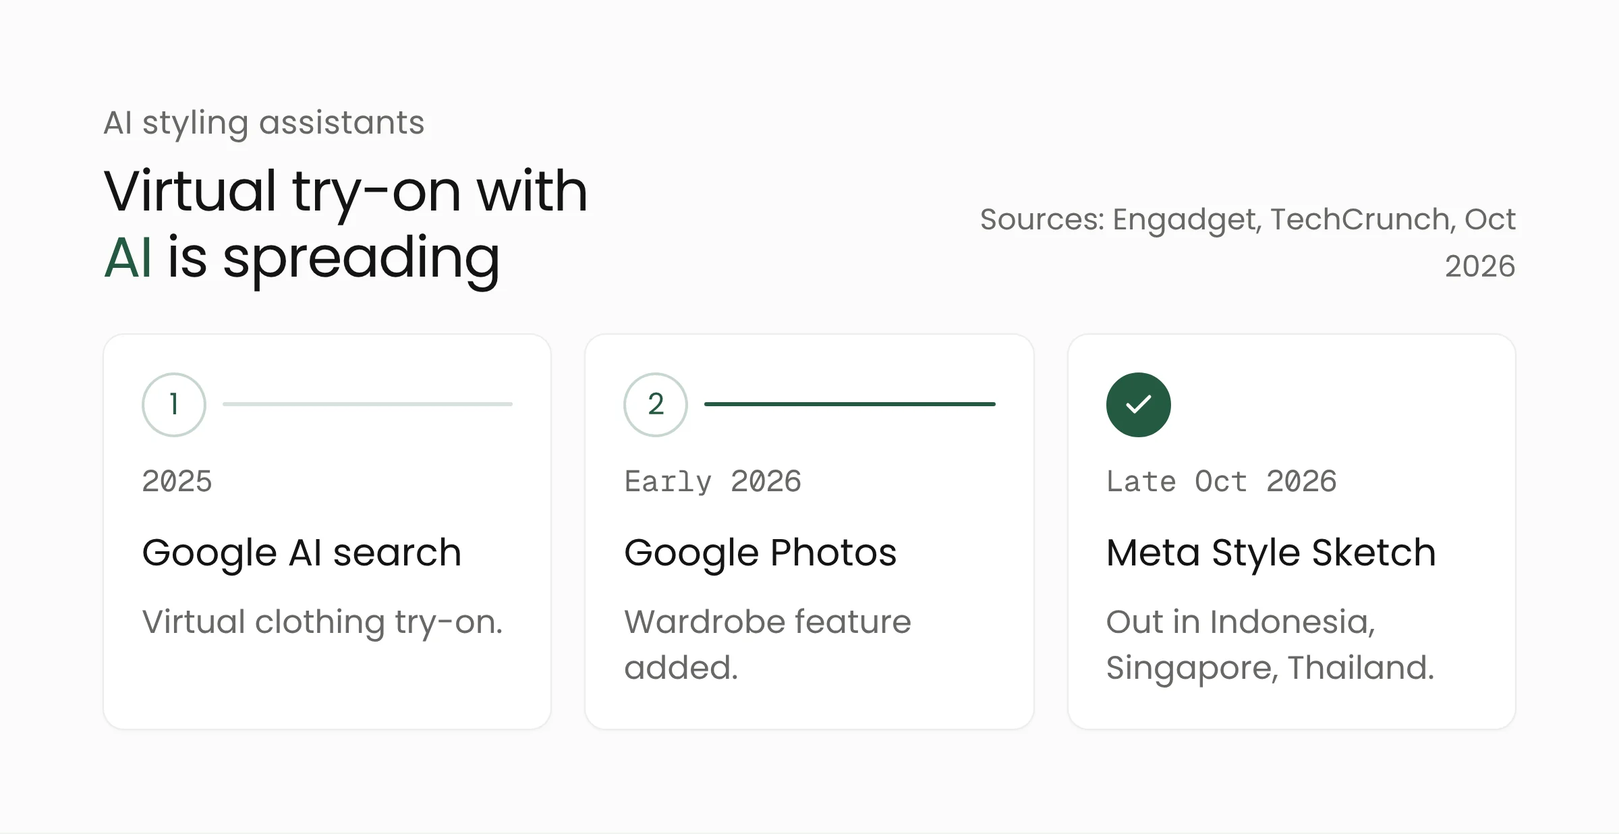The image size is (1619, 834).
Task: Click 'Wardrobe feature added.' description
Action: pos(768,645)
